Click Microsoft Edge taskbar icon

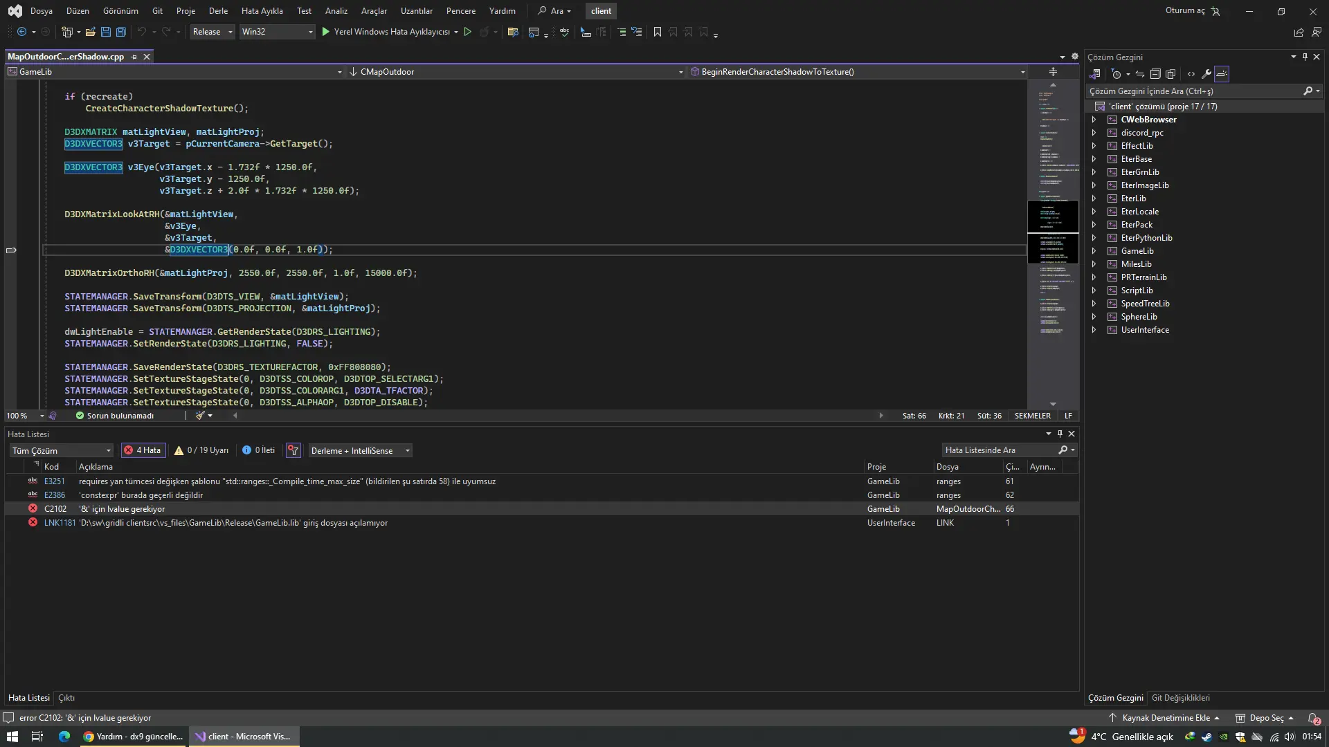tap(64, 737)
